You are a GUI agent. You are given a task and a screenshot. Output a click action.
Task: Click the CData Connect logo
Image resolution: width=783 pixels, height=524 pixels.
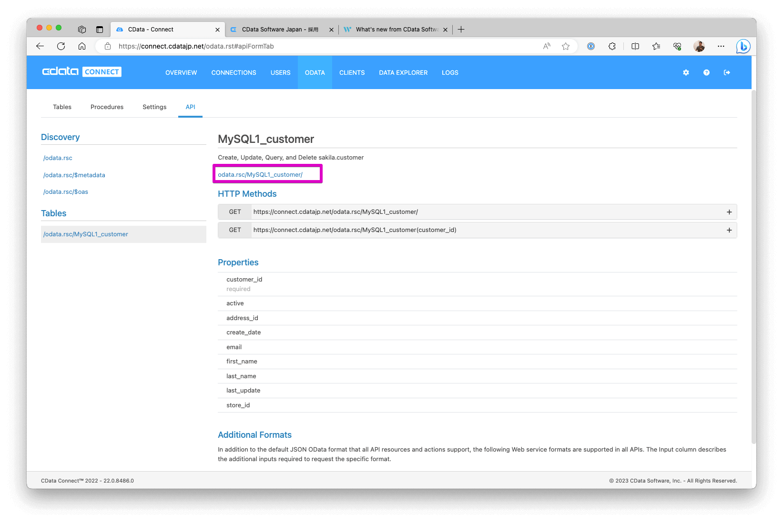coord(82,71)
